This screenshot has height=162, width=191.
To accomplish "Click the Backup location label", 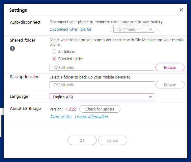I will pos(25,77).
